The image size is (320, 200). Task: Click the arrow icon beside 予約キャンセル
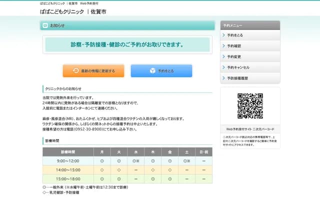(223, 67)
